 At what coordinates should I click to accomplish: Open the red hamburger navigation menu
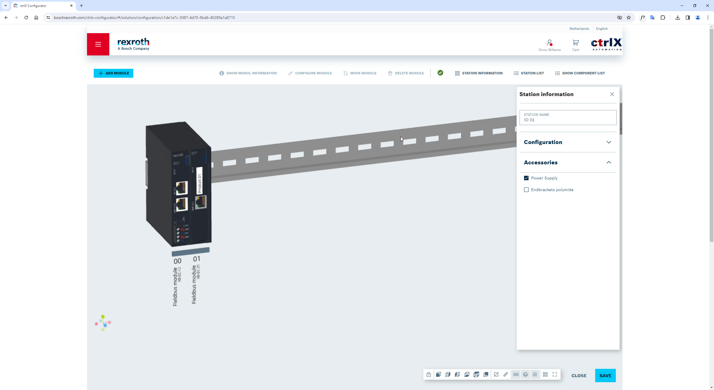98,44
